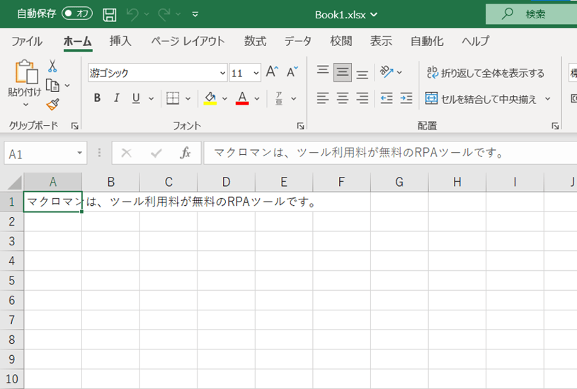Image resolution: width=577 pixels, height=389 pixels.
Task: Click the Decrease Indent icon
Action: (x=387, y=98)
